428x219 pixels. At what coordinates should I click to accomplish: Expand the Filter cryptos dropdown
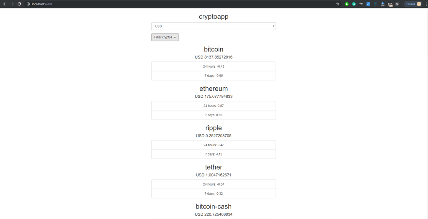click(165, 37)
